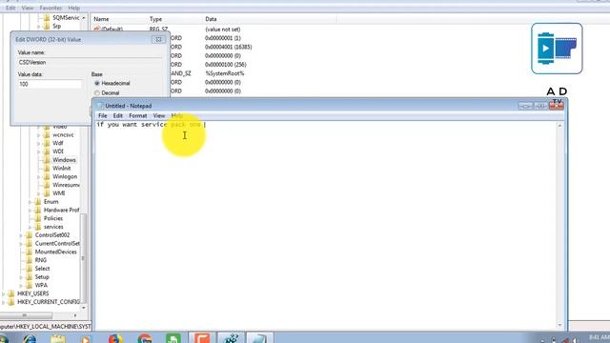Click the registry tree vertical scrollbar thumb
The width and height of the screenshot is (610, 343).
83,258
